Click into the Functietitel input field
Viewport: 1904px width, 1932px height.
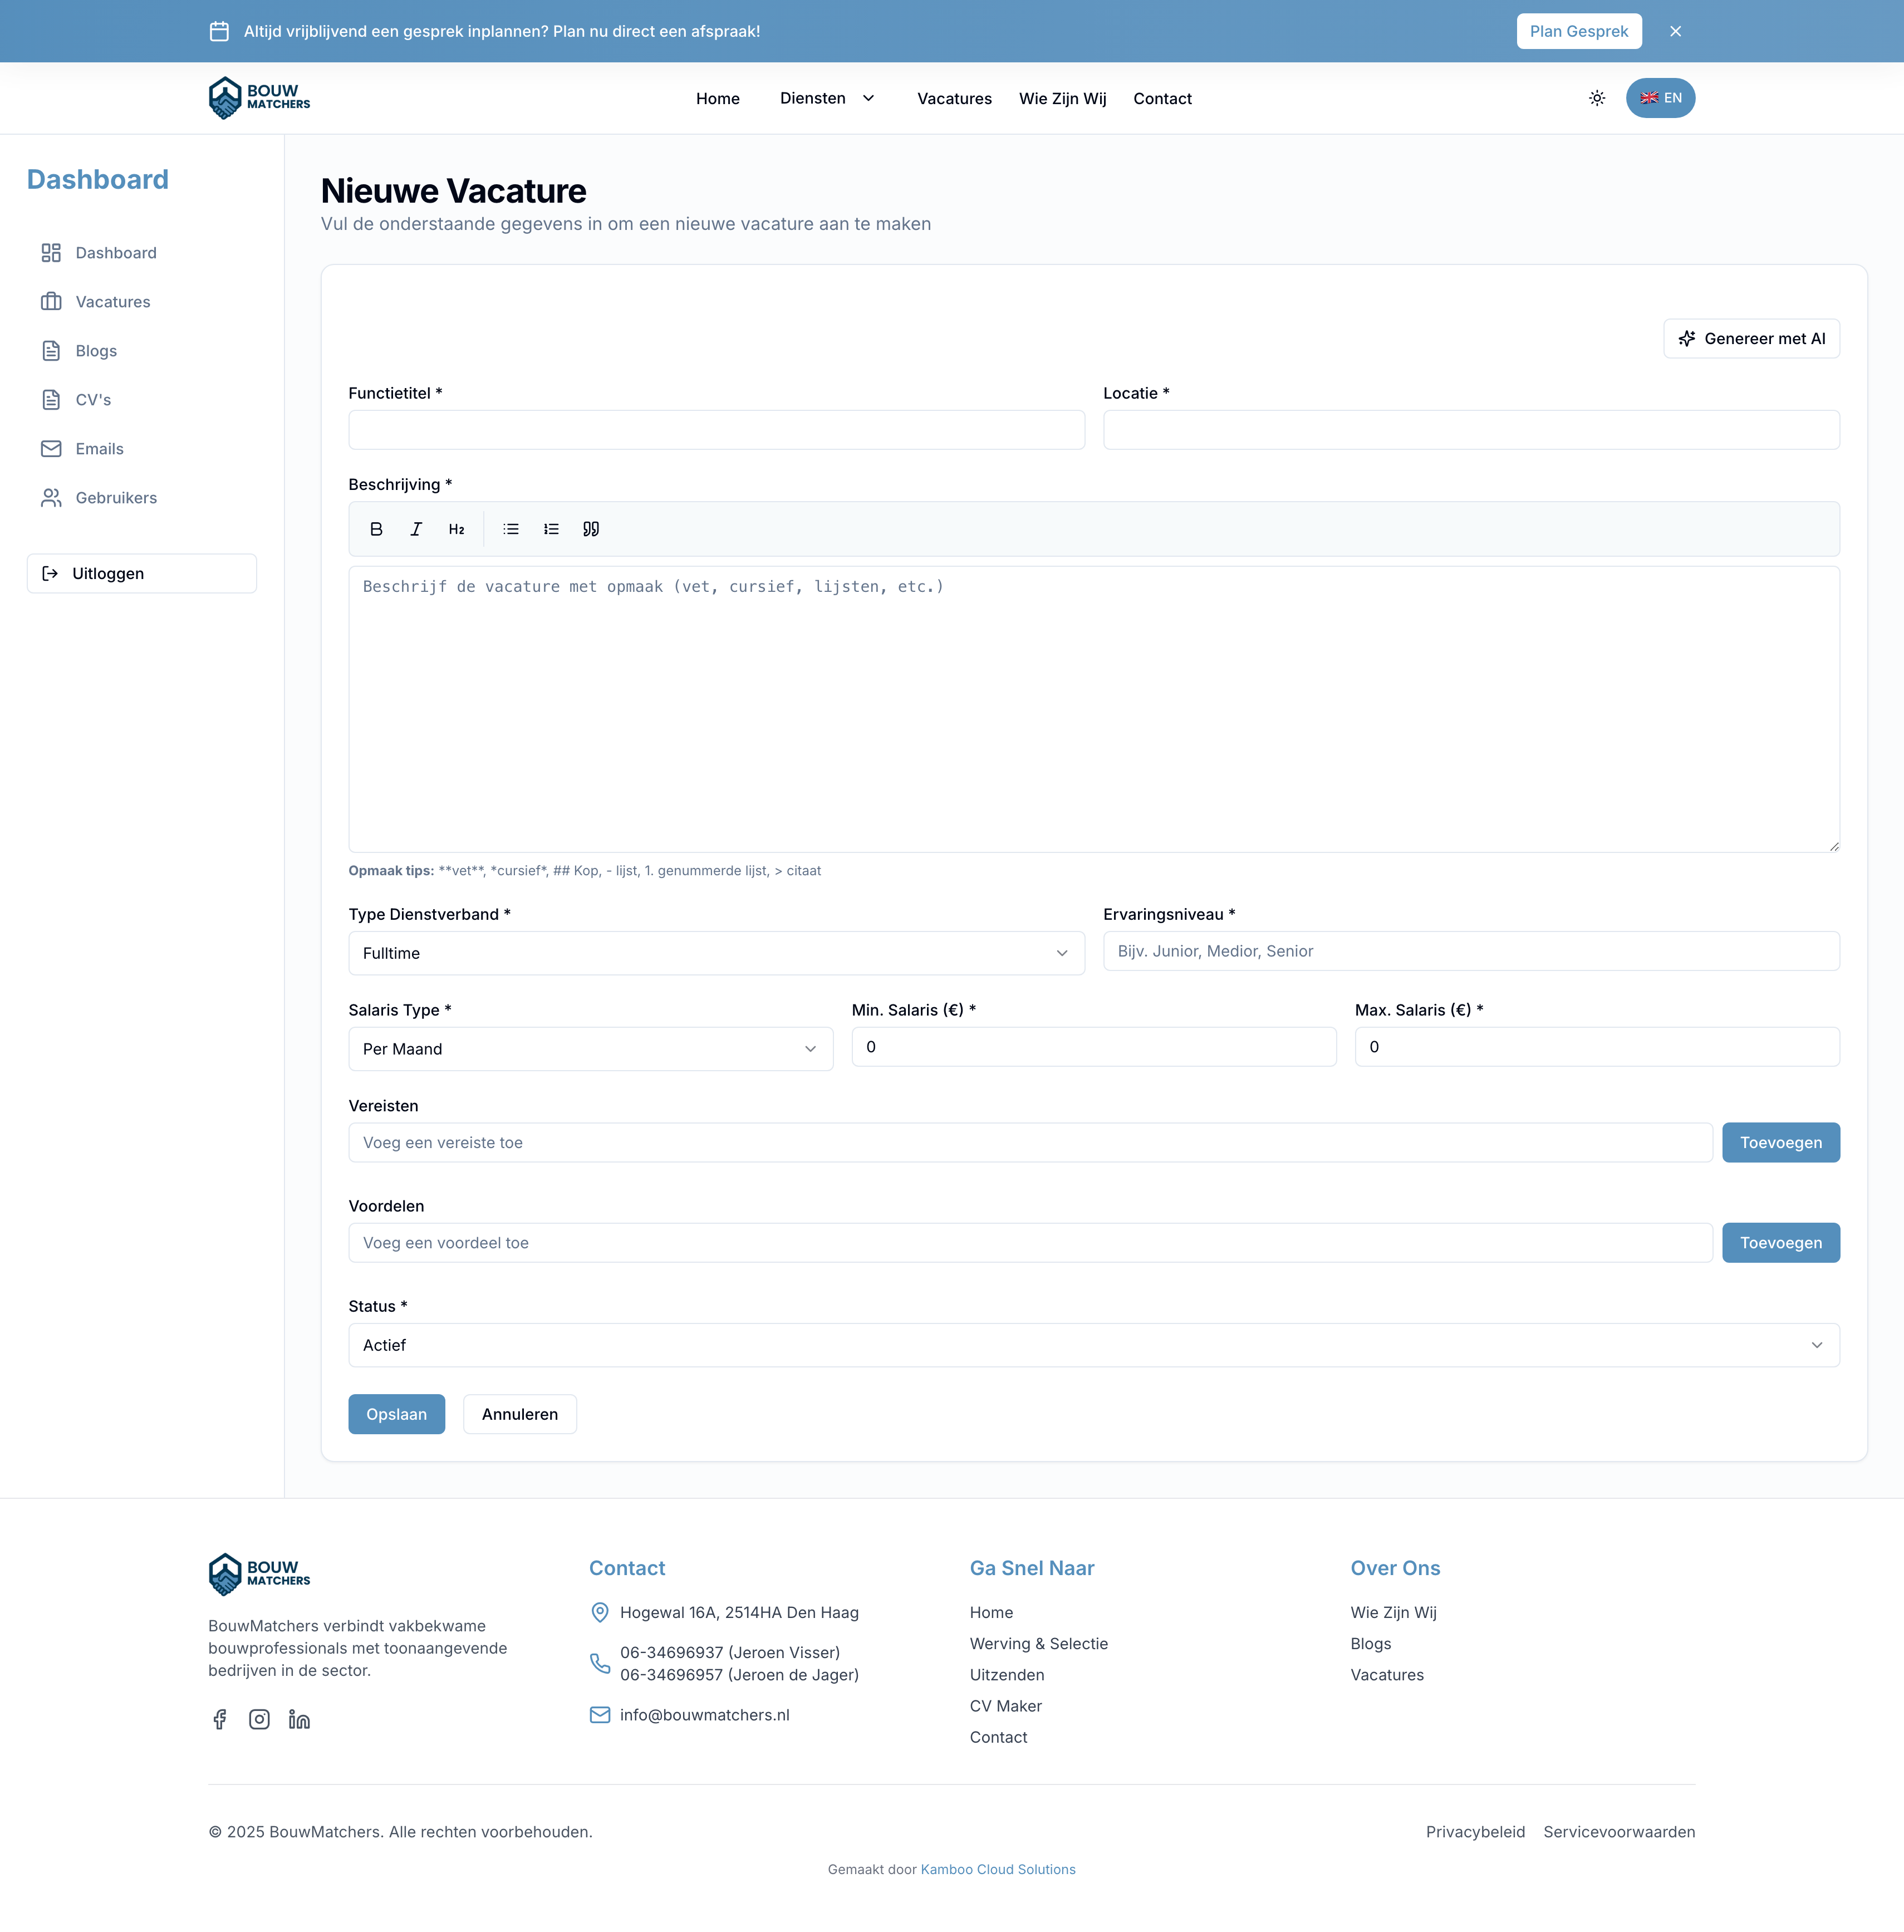point(716,430)
